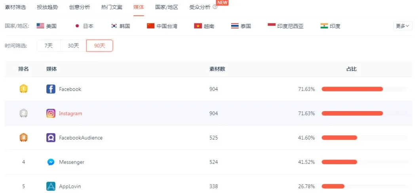
Task: Click the 338 material count
Action: coord(213,186)
